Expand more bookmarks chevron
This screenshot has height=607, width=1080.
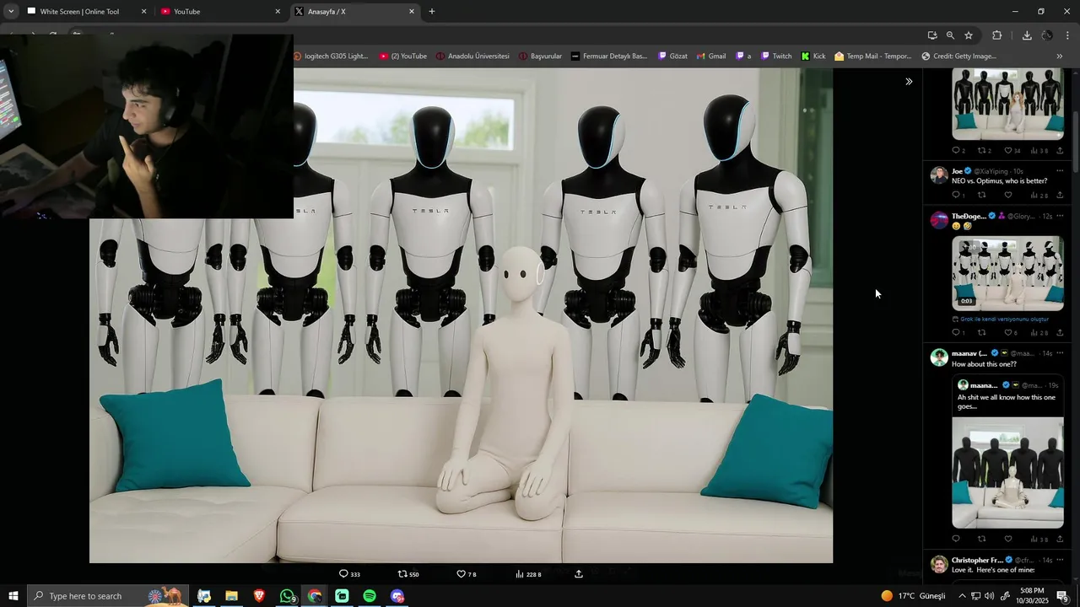pyautogui.click(x=1060, y=56)
